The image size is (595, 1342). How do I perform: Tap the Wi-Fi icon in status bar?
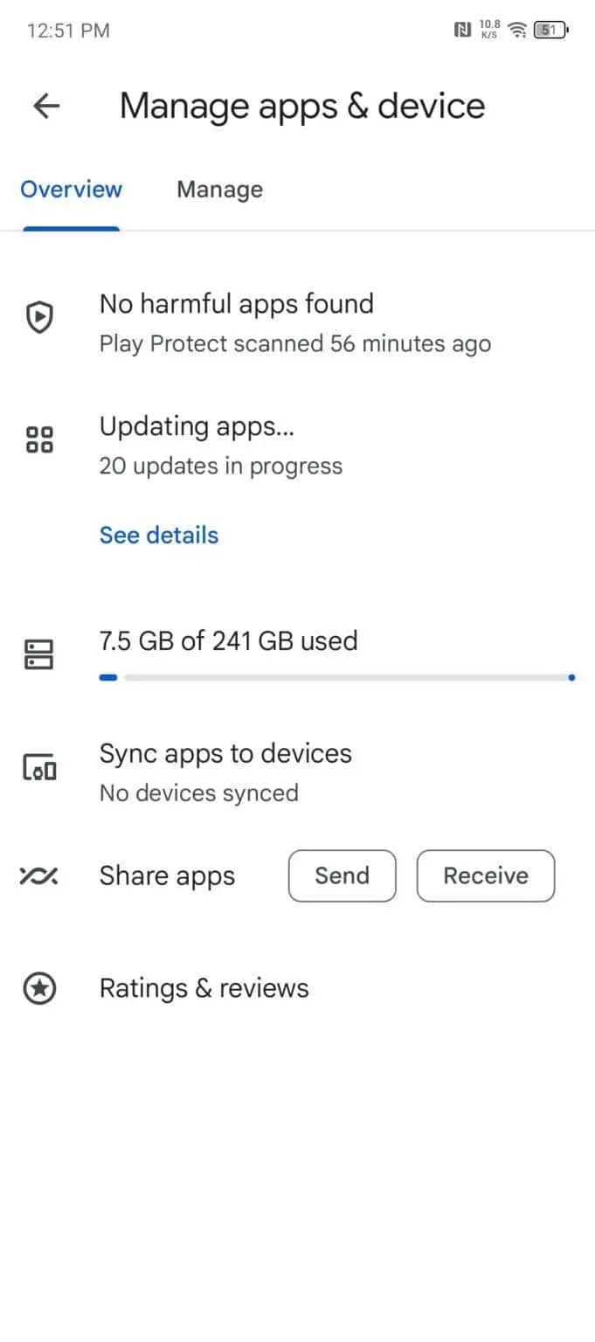tap(516, 30)
